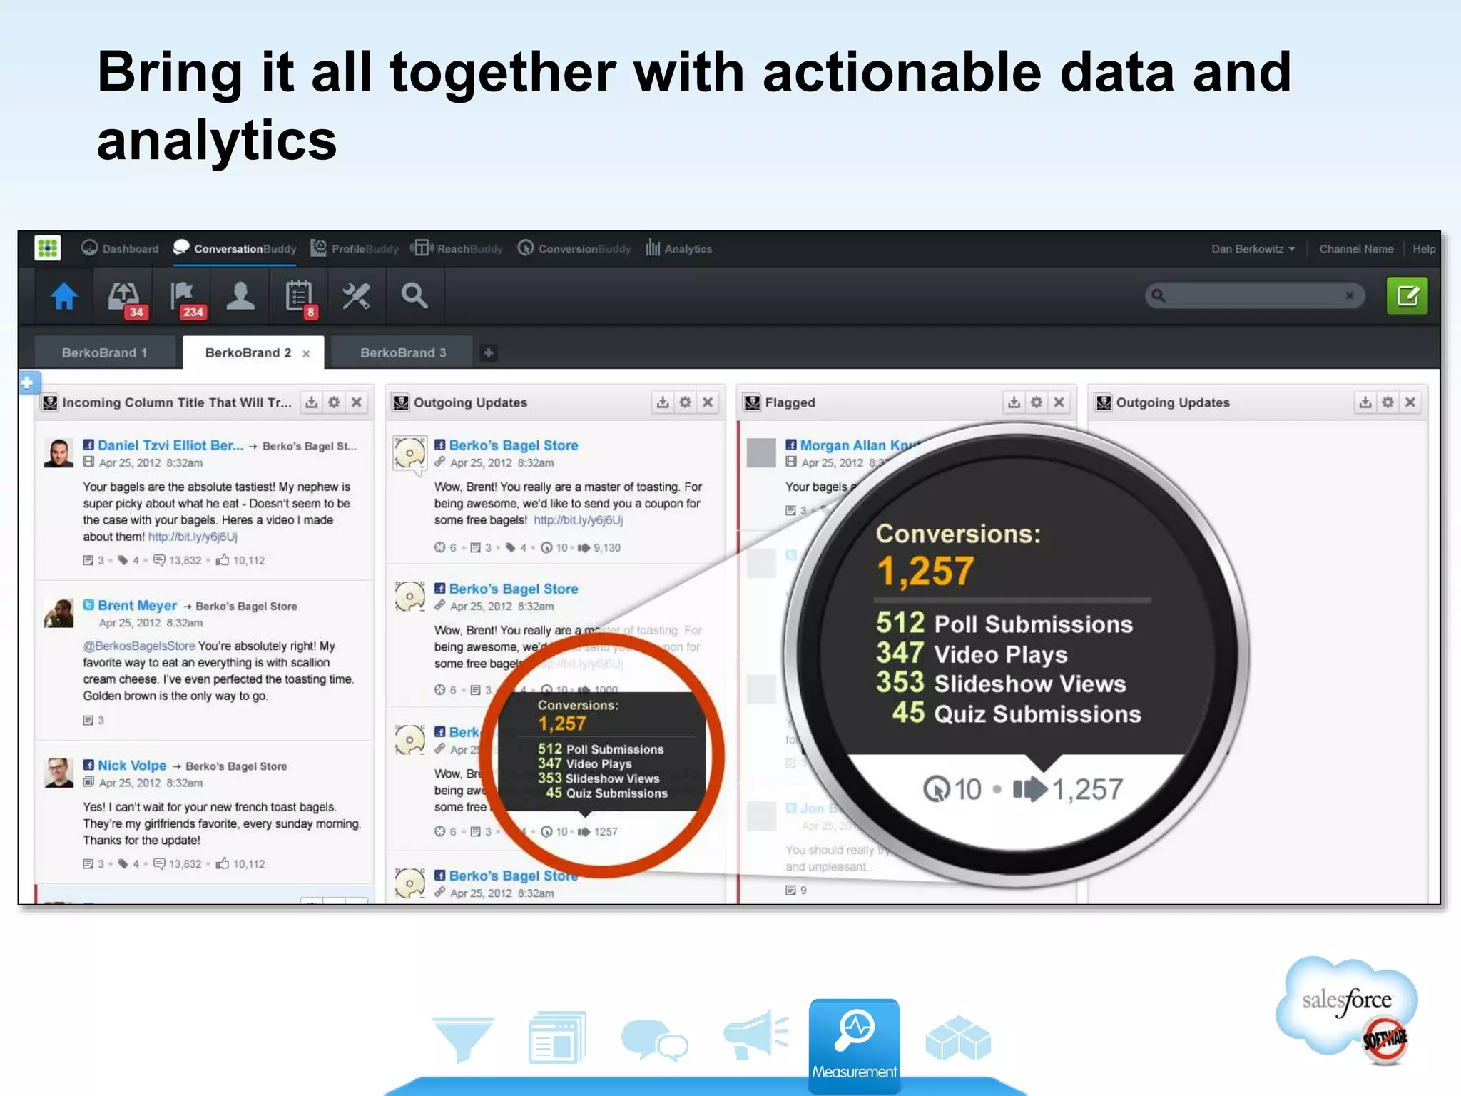Close the BerkoBrand 2 tab
The image size is (1461, 1096).
pos(306,354)
